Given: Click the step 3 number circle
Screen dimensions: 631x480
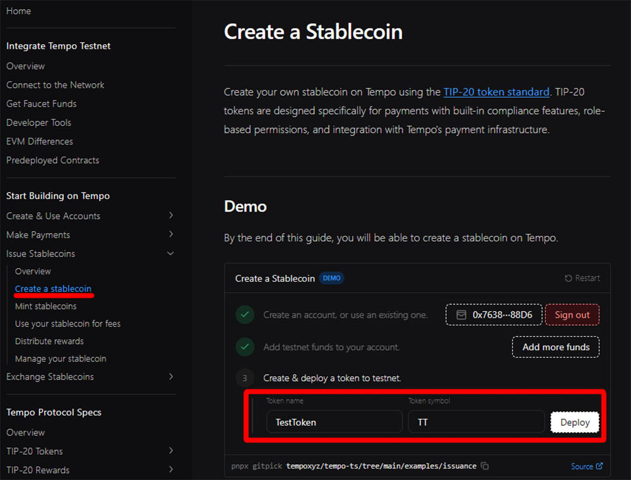Looking at the screenshot, I should [245, 378].
